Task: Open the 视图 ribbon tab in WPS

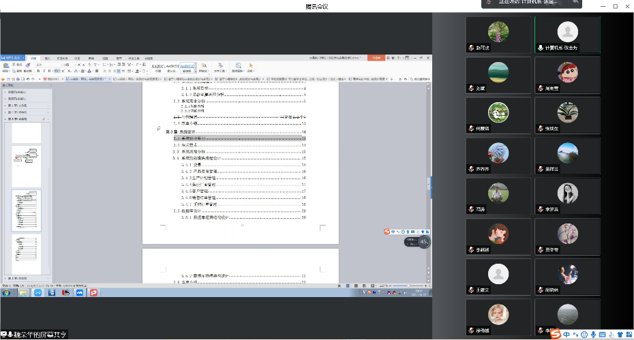Action: (x=105, y=58)
